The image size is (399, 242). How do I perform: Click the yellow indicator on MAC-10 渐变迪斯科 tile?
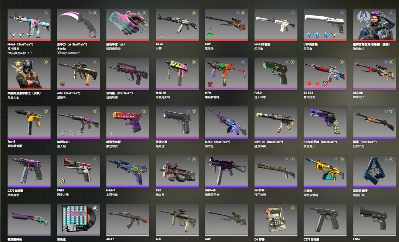tap(194, 62)
